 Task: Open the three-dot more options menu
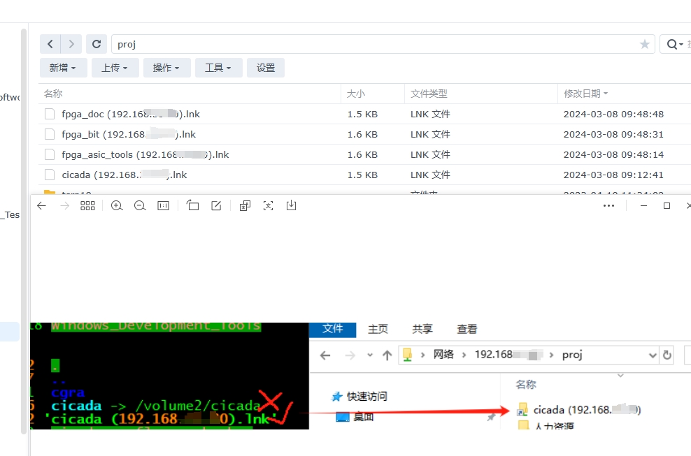pos(608,206)
